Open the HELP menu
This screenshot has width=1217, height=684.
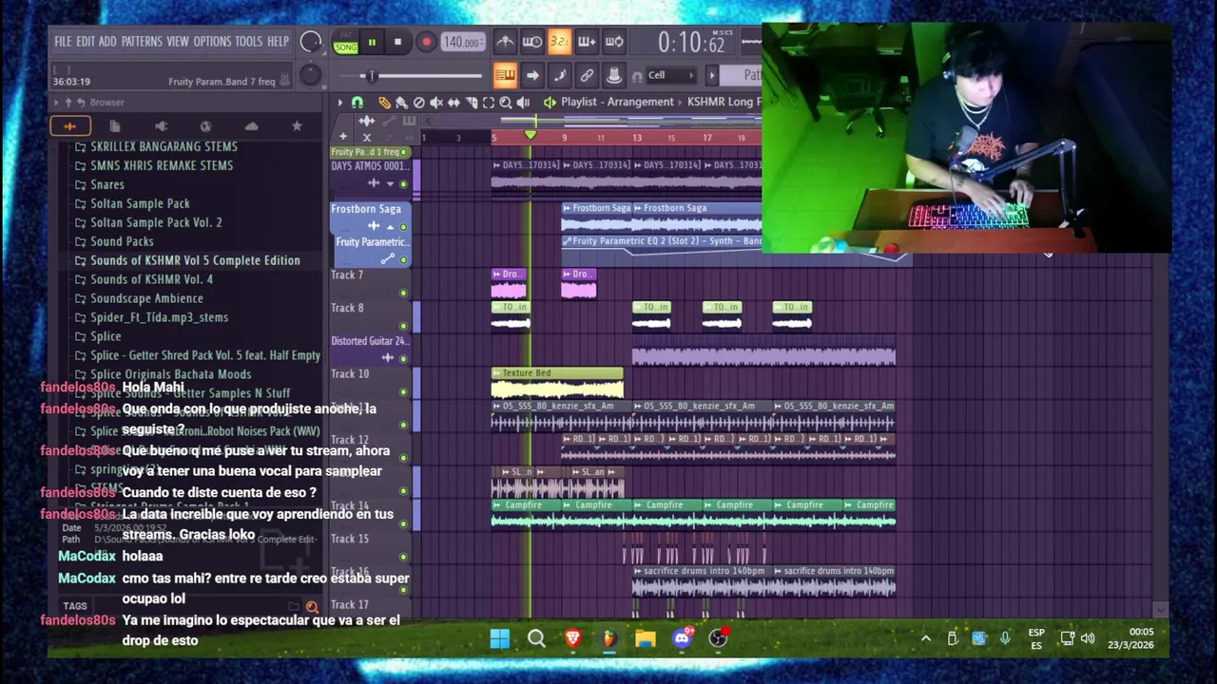pyautogui.click(x=278, y=42)
